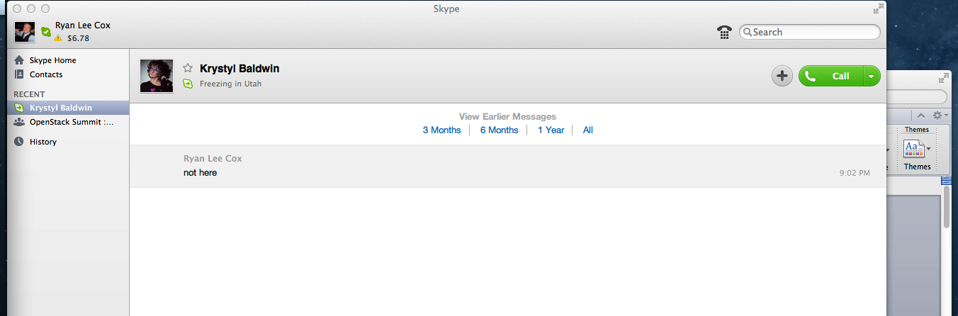Click the "not here" message text
The height and width of the screenshot is (316, 958).
click(x=200, y=173)
